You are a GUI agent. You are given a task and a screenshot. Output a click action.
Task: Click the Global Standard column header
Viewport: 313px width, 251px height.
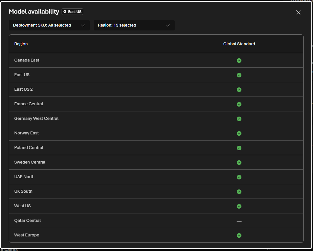tap(239, 44)
